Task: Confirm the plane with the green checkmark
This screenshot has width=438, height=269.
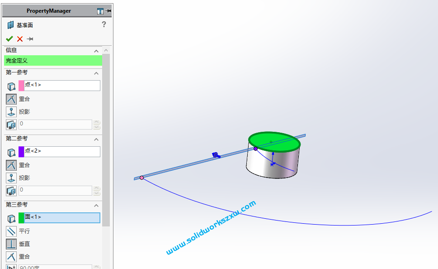Action: (9, 38)
